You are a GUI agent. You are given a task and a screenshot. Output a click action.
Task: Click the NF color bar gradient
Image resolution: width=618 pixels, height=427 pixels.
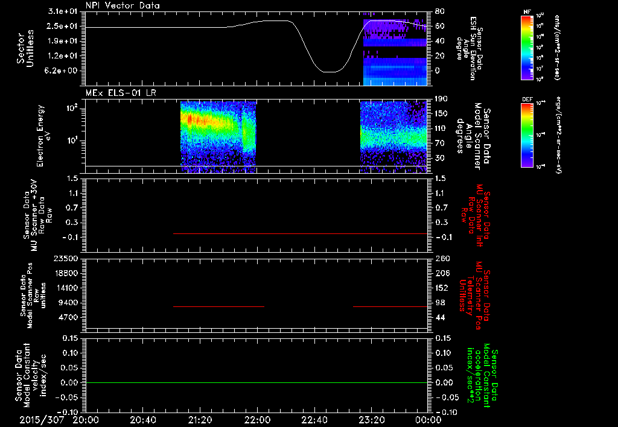click(527, 47)
